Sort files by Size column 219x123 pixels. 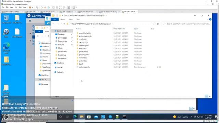point(153,29)
